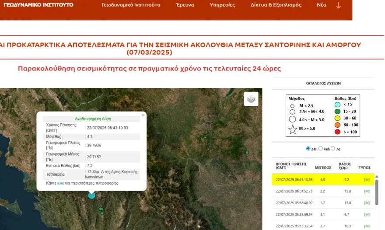The height and width of the screenshot is (230, 385).
Task: Select the 24h time range radio
Action: [308, 149]
